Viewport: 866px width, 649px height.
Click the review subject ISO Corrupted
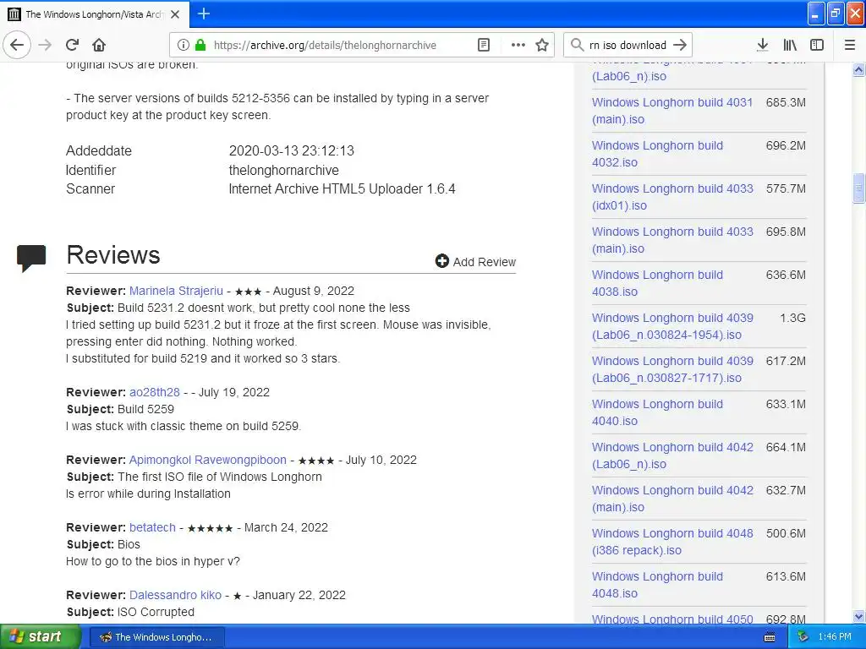coord(156,612)
